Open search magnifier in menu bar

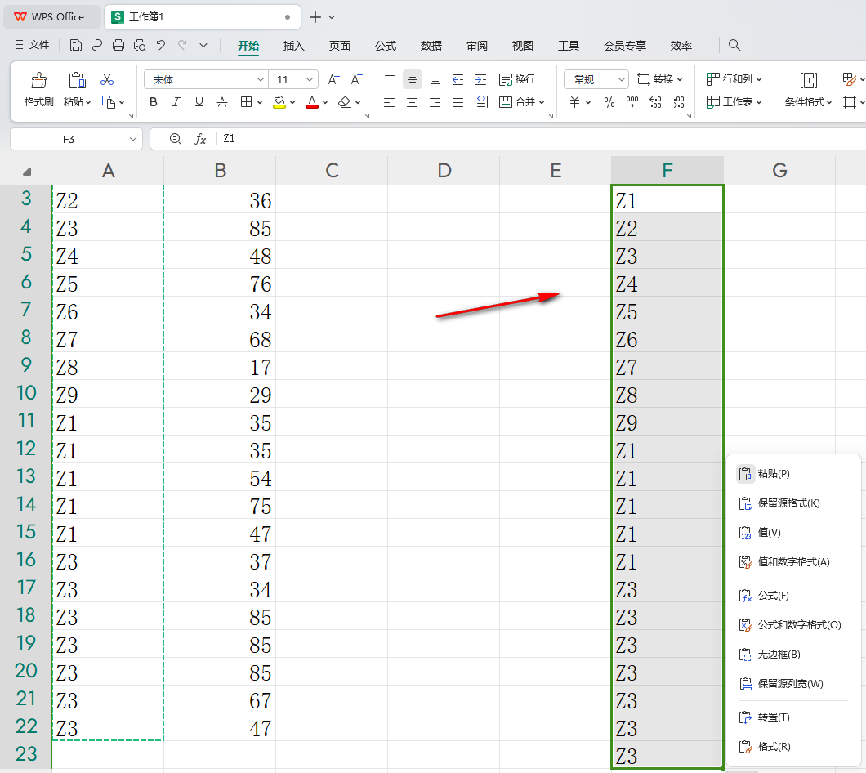[734, 45]
